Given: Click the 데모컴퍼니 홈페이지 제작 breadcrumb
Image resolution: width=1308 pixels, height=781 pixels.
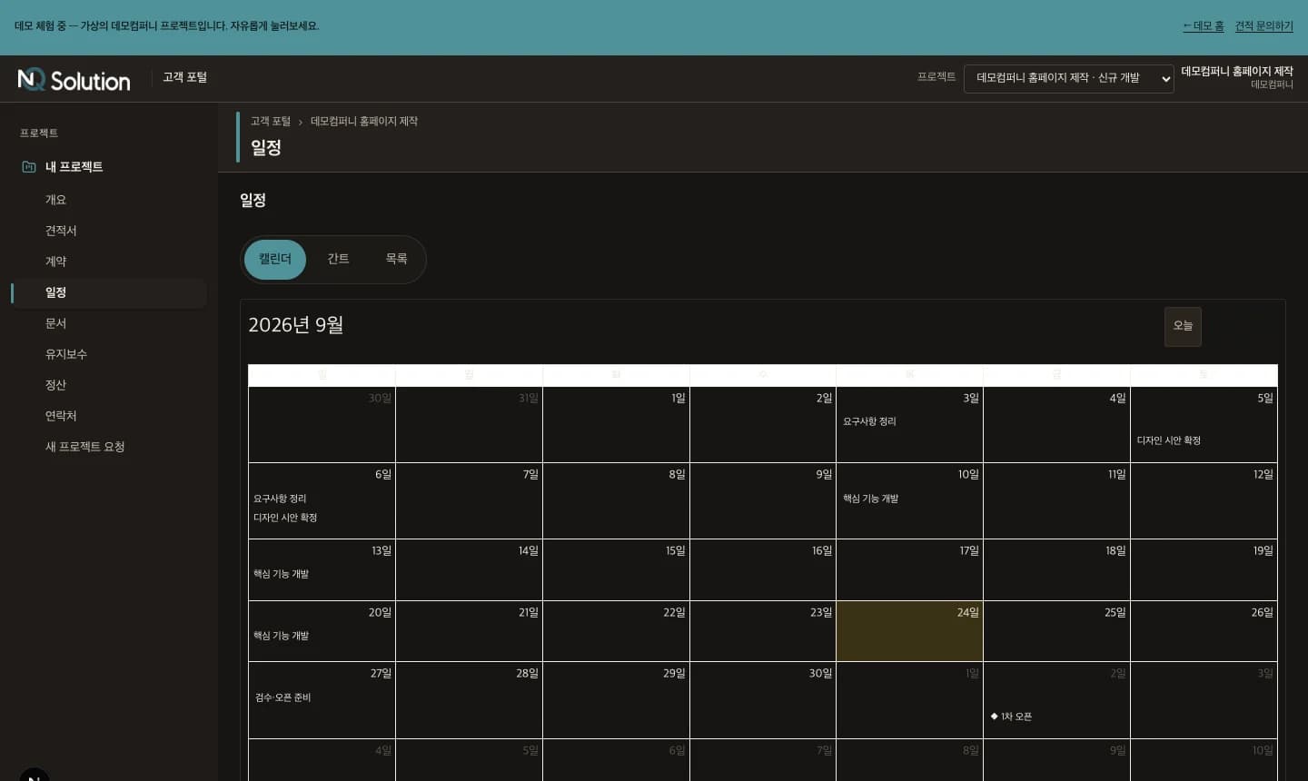Looking at the screenshot, I should click(x=364, y=122).
